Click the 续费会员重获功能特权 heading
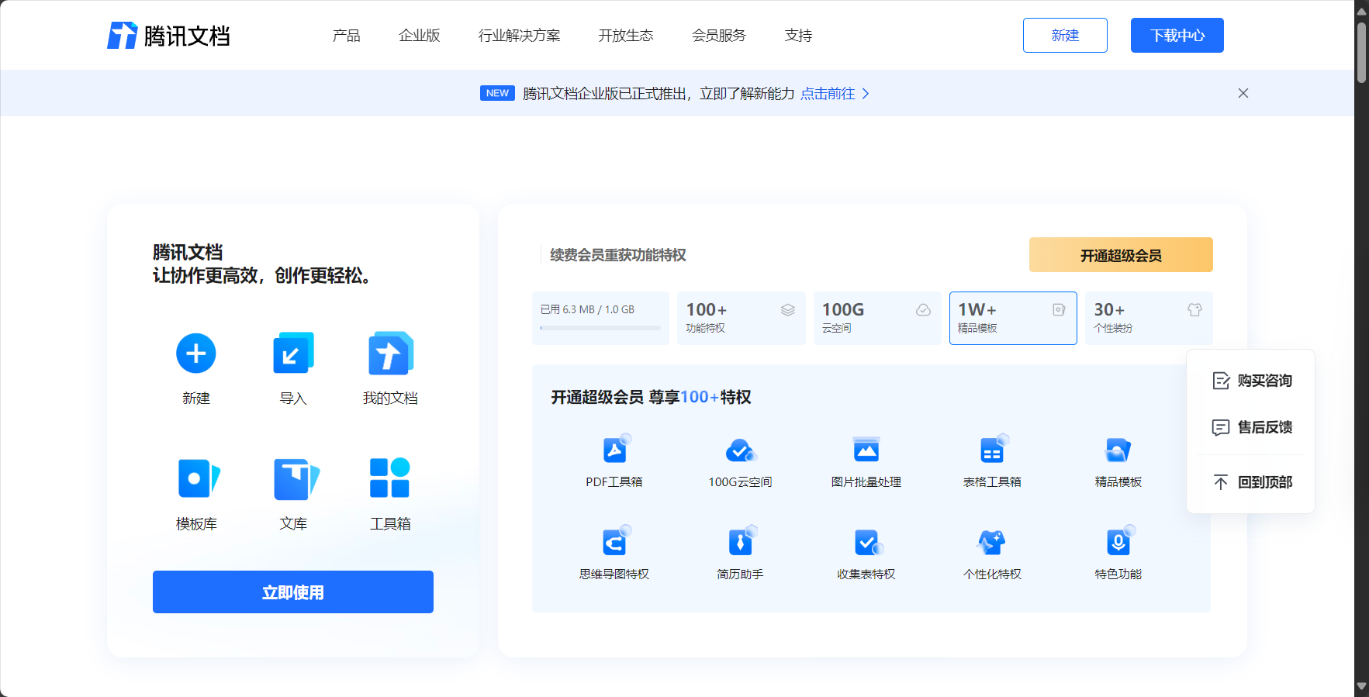The image size is (1369, 697). point(618,255)
